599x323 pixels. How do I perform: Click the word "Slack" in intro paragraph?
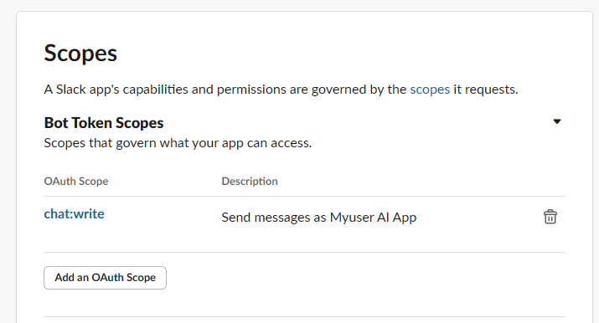[71, 90]
